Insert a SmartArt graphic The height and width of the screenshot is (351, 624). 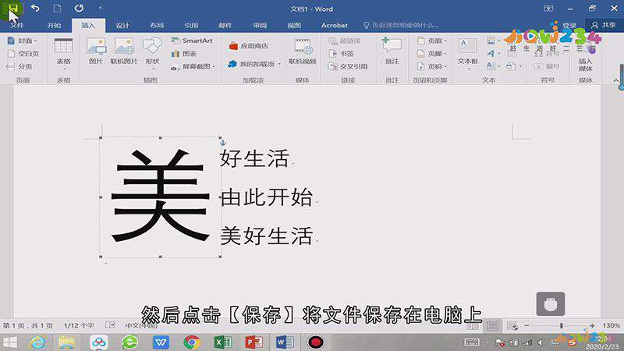coord(192,41)
